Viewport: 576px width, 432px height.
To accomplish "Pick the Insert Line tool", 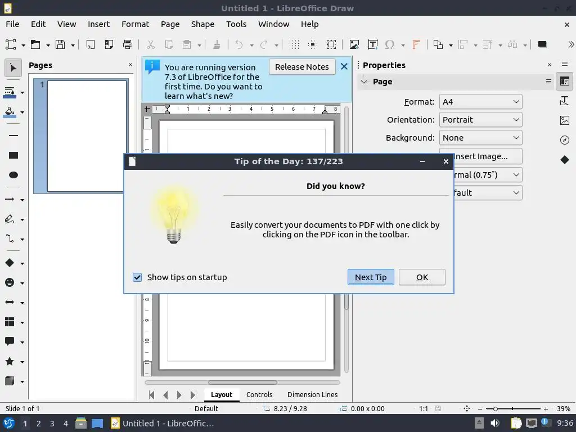I will coord(13,136).
